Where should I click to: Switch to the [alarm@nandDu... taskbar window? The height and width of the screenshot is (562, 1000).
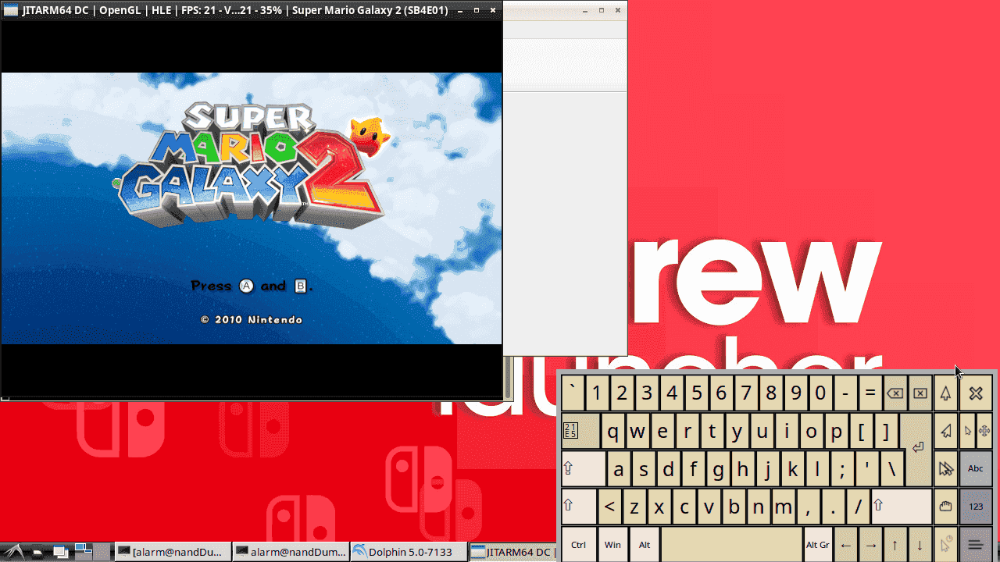pos(173,552)
